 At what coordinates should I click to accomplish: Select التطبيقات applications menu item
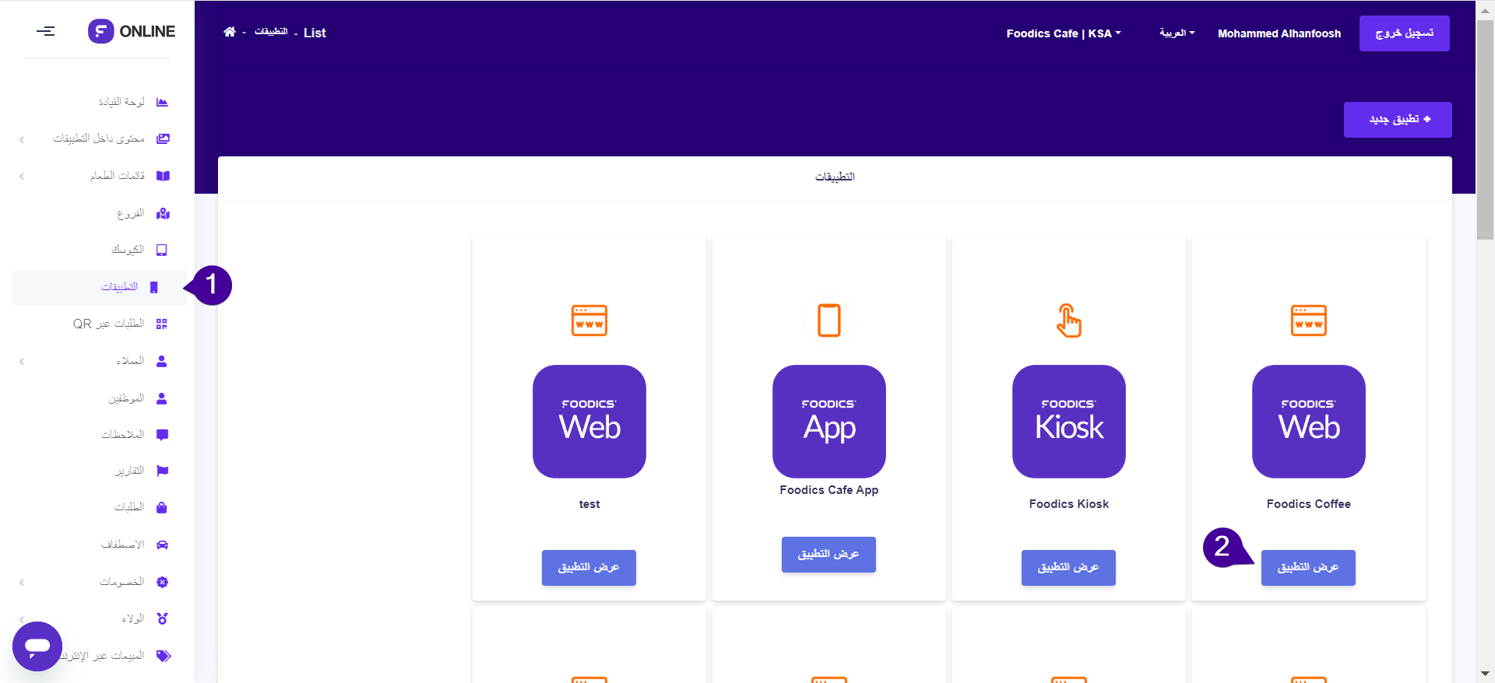click(100, 287)
